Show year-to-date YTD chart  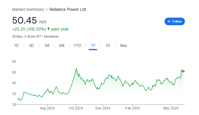pyautogui.click(x=77, y=45)
